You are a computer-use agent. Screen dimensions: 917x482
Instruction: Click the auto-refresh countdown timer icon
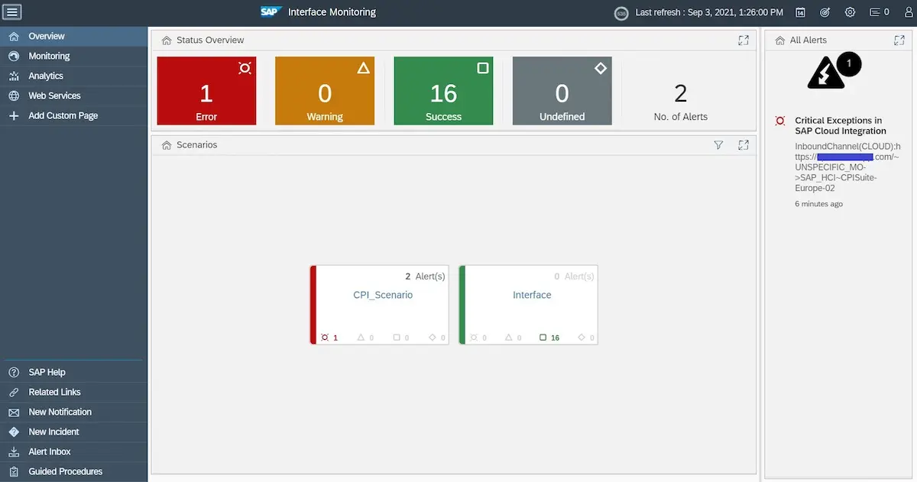click(x=622, y=13)
